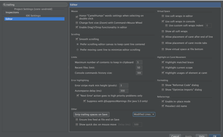Click the quick doc Delay (ms) field
Image resolution: width=223 pixels, height=137 pixels.
[137, 125]
